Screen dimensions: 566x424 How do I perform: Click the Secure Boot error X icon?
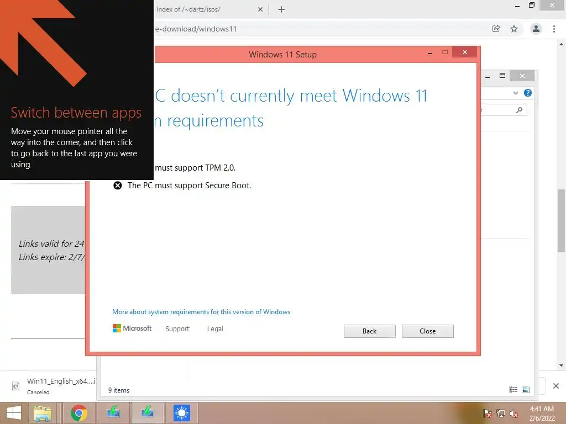pos(118,185)
